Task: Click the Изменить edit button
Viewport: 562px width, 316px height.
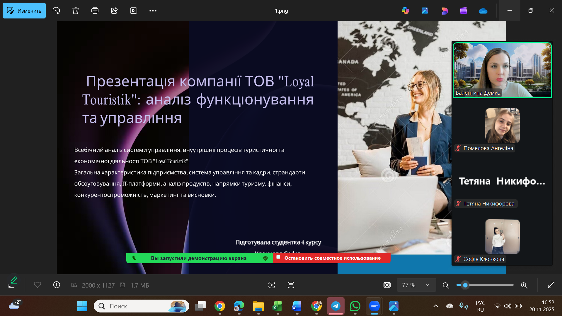Action: (x=24, y=11)
